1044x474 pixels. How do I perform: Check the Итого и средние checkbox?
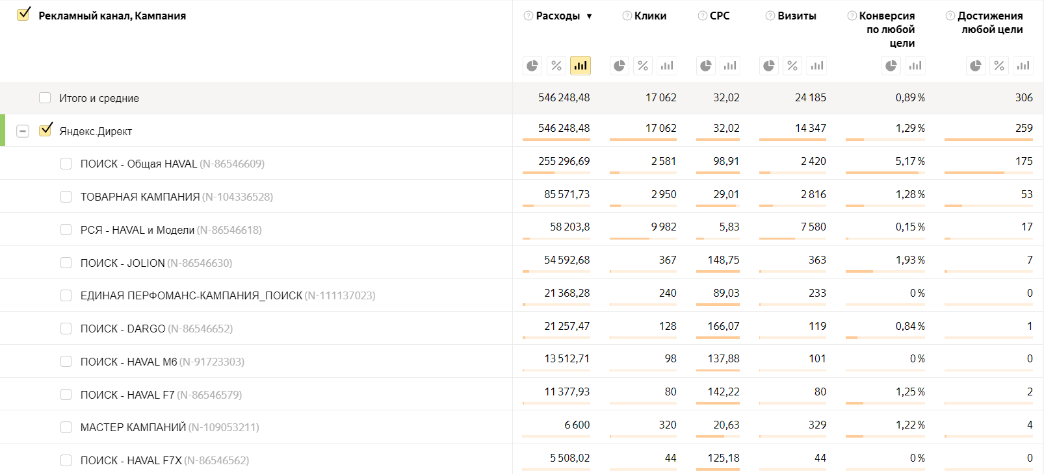(x=45, y=97)
